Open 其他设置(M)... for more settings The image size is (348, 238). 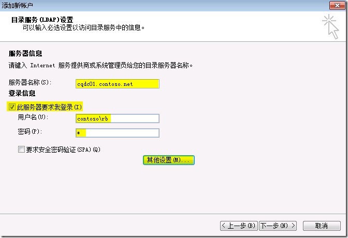pyautogui.click(x=168, y=160)
